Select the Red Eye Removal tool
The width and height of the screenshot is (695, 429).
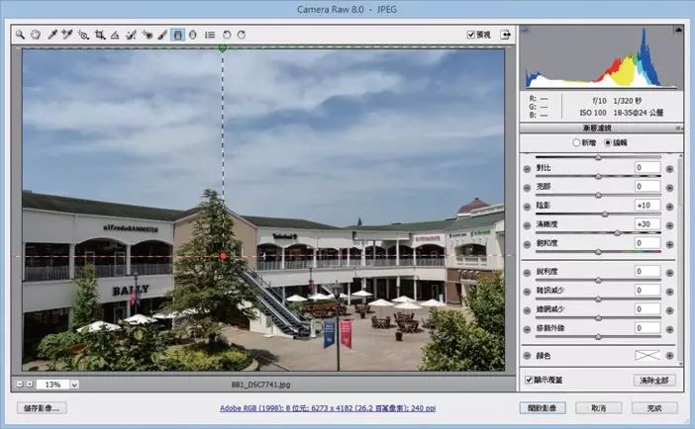coord(148,35)
